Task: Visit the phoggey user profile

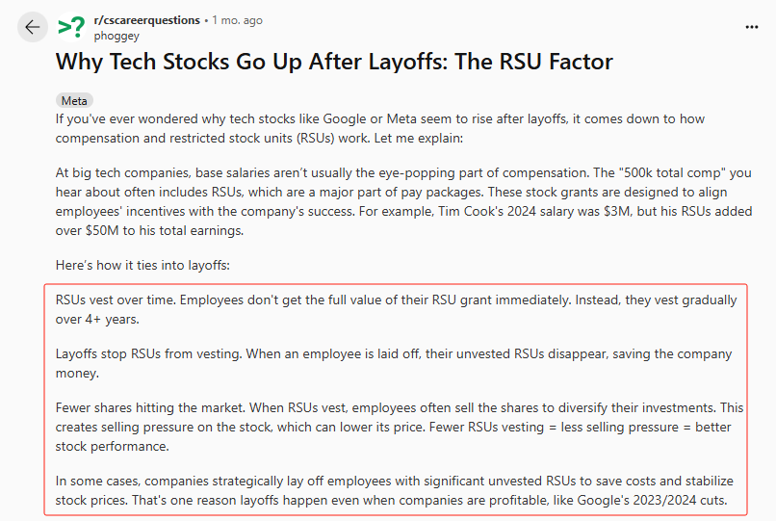Action: click(116, 37)
